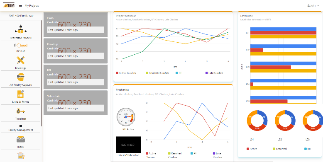
Task: Open the Inbox envelope icon
Action: (21, 139)
